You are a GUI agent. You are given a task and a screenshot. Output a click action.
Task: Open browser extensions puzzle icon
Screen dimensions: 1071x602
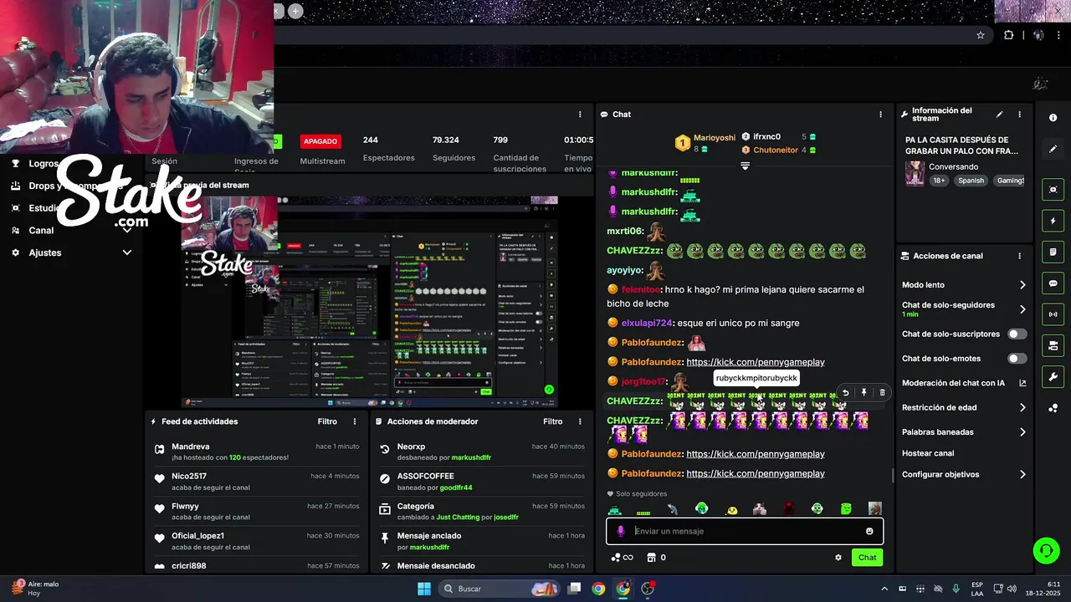1008,35
